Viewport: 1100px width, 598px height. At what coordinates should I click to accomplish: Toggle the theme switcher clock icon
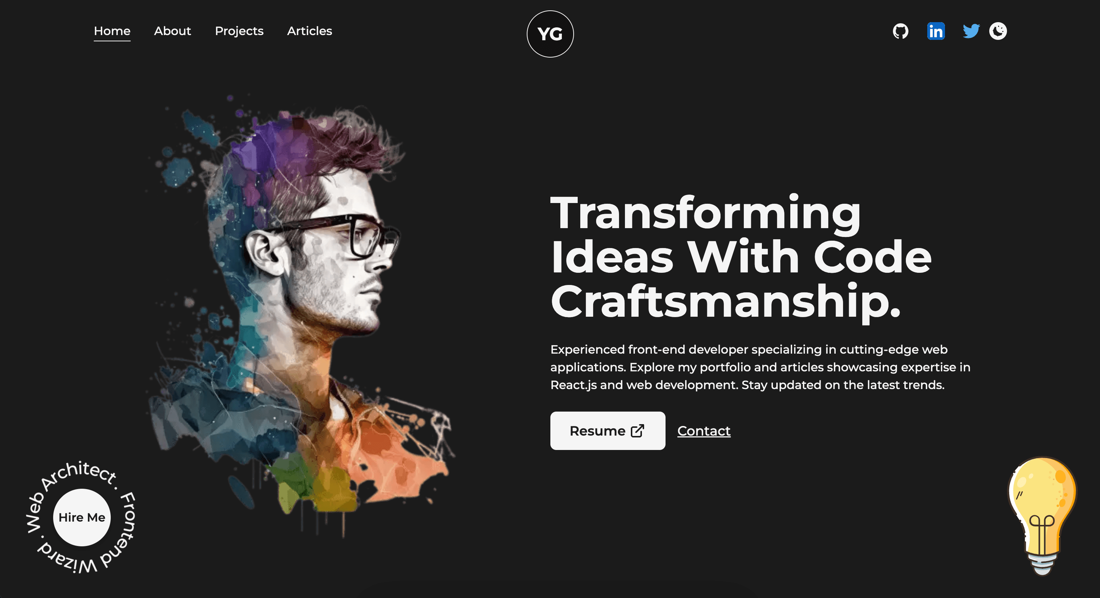pyautogui.click(x=998, y=31)
